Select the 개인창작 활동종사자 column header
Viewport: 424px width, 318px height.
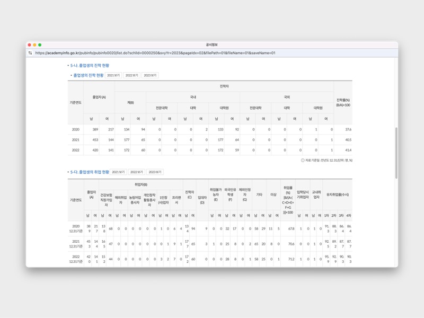click(149, 200)
